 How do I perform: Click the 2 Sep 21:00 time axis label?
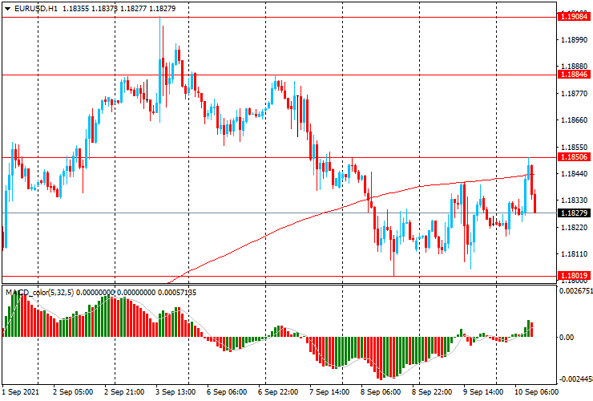tap(124, 392)
